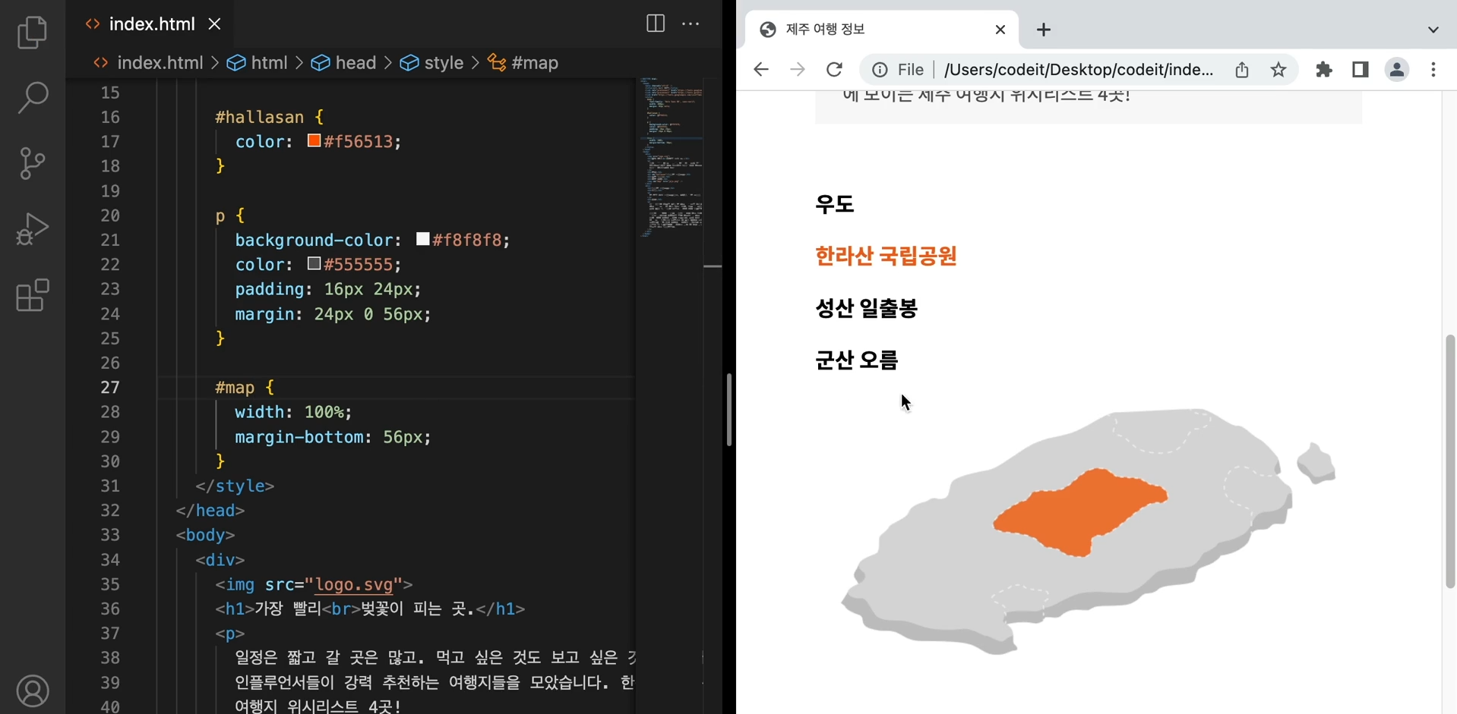Click the site info icon next to File
The width and height of the screenshot is (1457, 714).
point(880,70)
